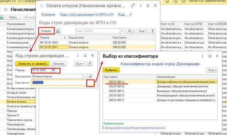Click the favorite star next to Оплата отпуска title
The height and width of the screenshot is (135, 227).
42,5
